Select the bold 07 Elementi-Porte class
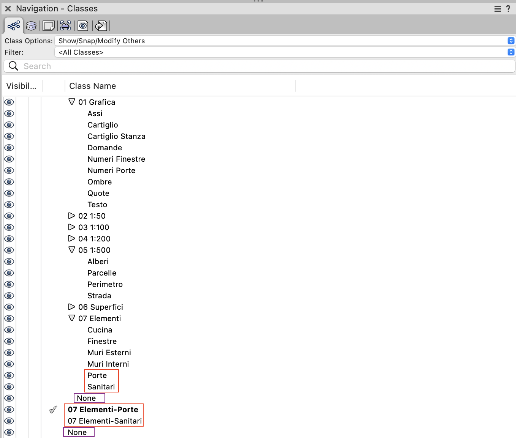This screenshot has width=516, height=438. (x=103, y=410)
